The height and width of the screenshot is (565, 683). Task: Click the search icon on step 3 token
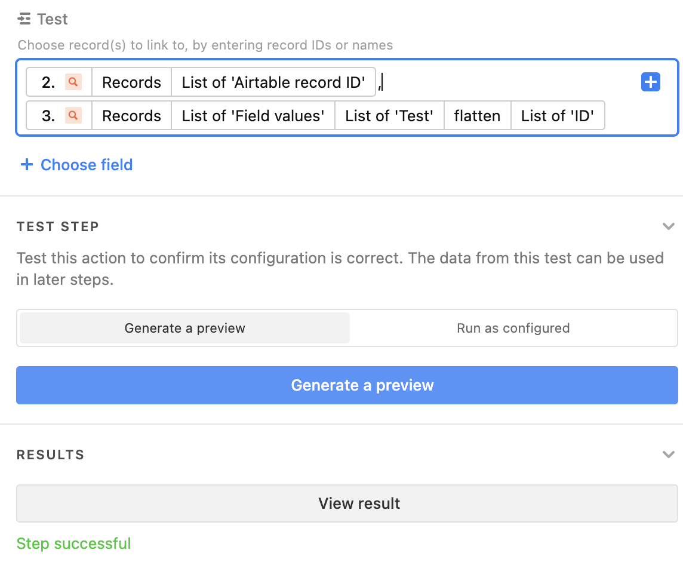[x=73, y=115]
